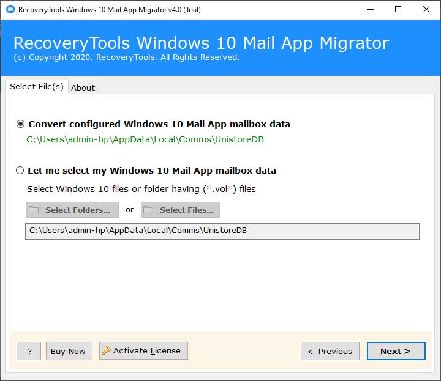Switch to the Select File(s) tab
Screen dimensions: 441x381
tap(37, 87)
